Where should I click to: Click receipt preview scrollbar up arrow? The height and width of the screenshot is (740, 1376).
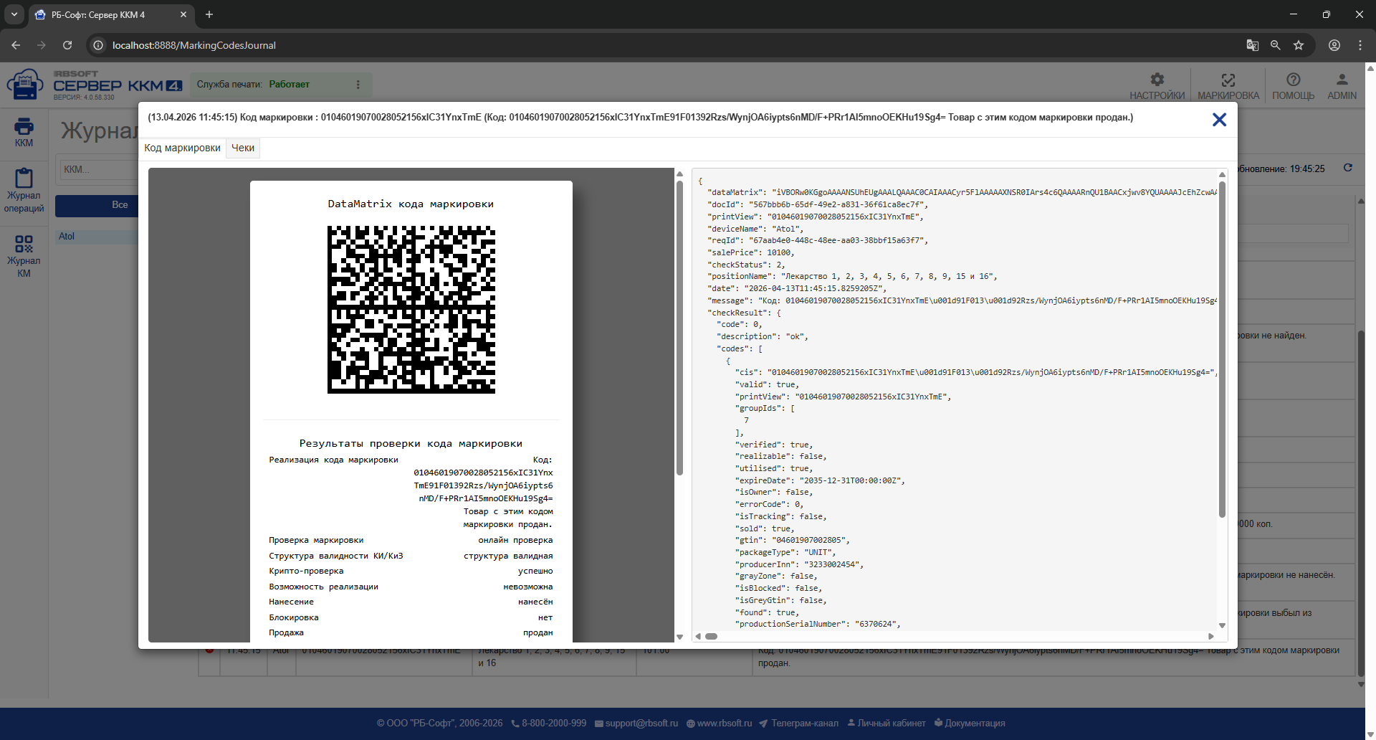pyautogui.click(x=679, y=174)
